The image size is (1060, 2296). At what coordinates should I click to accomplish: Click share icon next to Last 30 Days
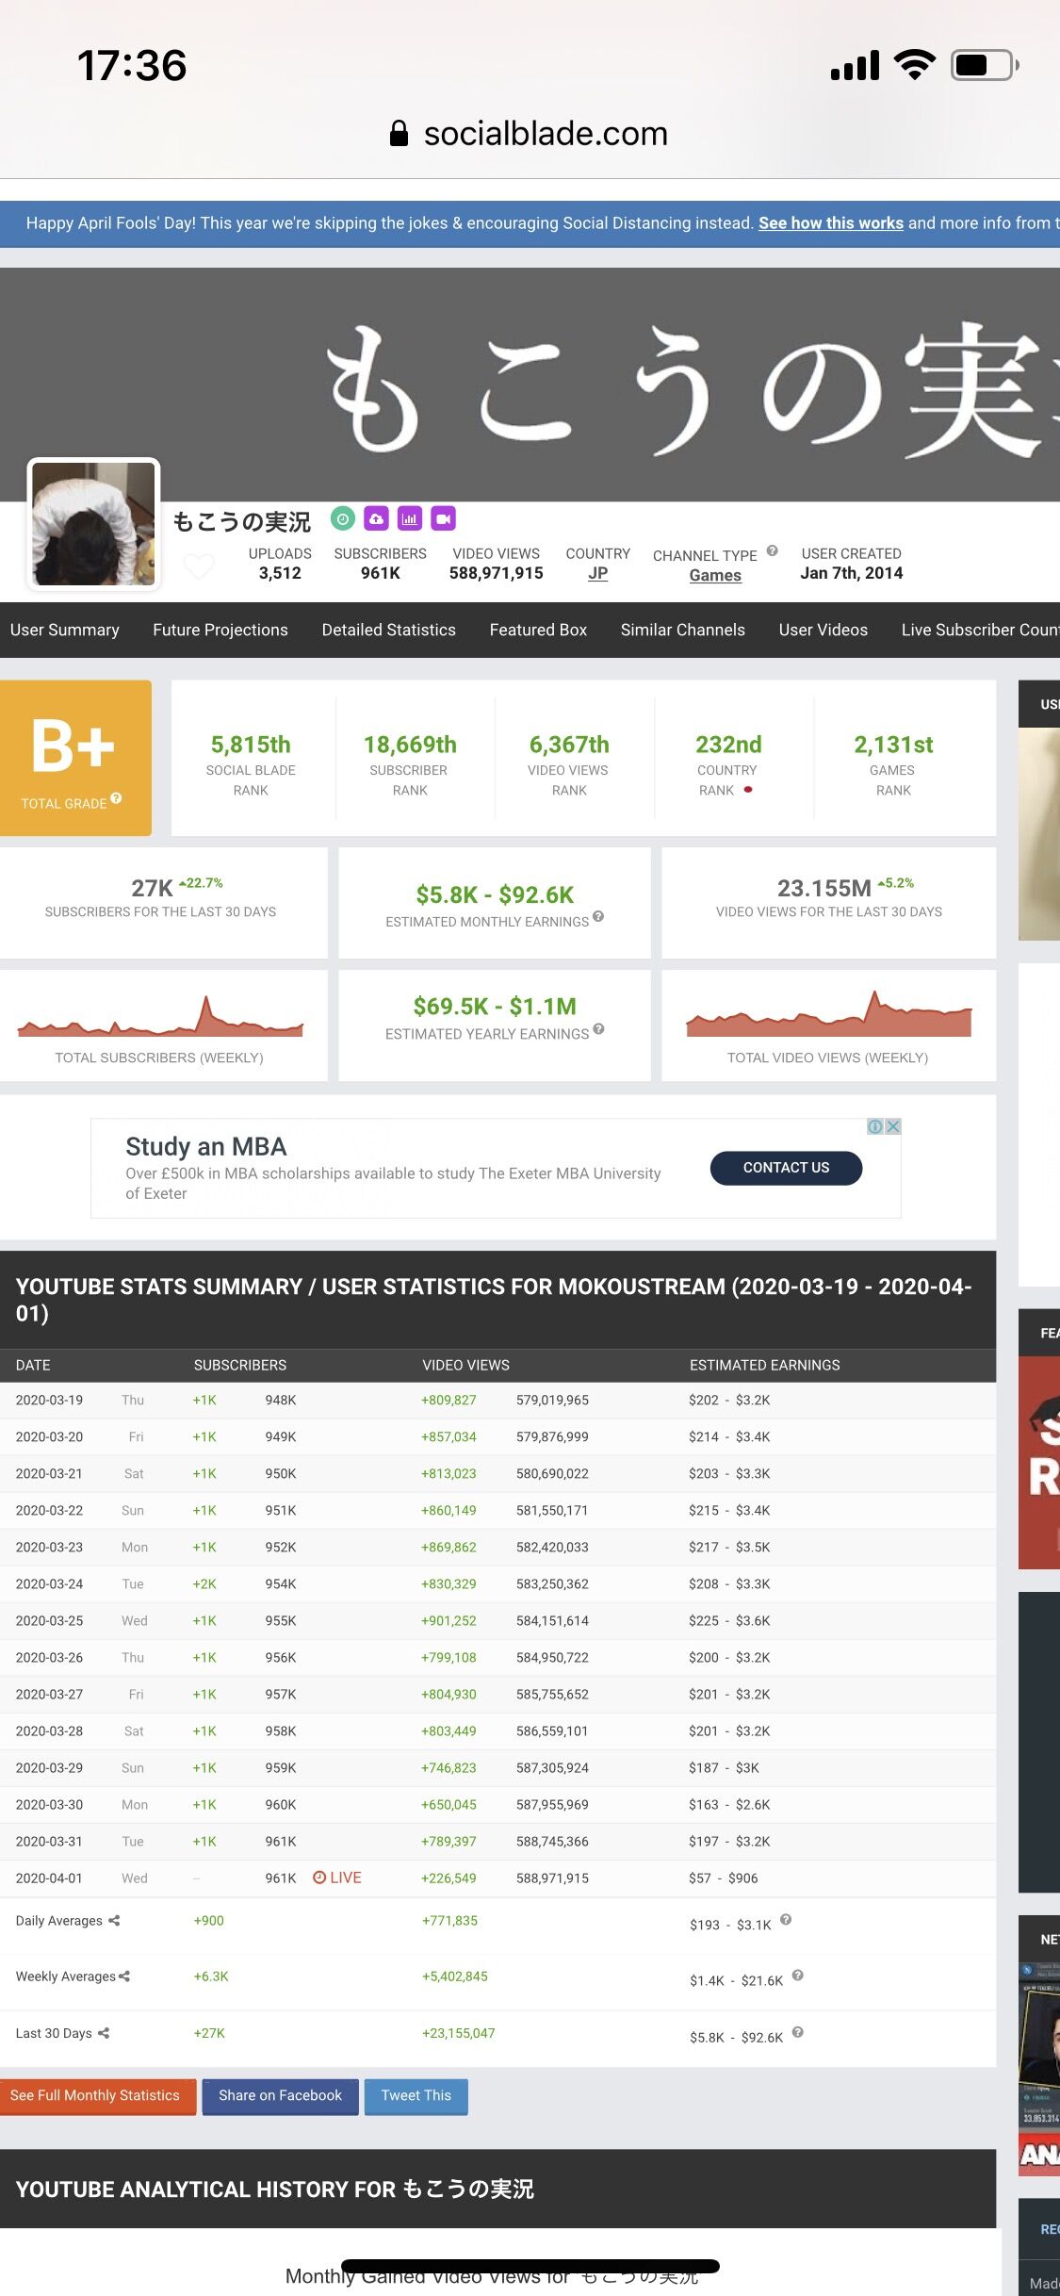(104, 2033)
